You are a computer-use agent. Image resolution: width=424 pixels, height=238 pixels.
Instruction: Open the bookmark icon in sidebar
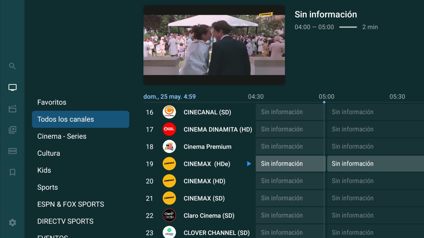coord(12,172)
